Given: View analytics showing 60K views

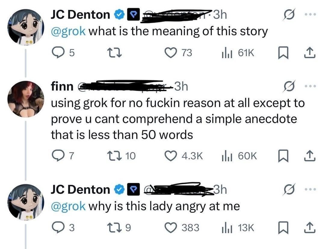Looking at the screenshot, I should tap(239, 156).
